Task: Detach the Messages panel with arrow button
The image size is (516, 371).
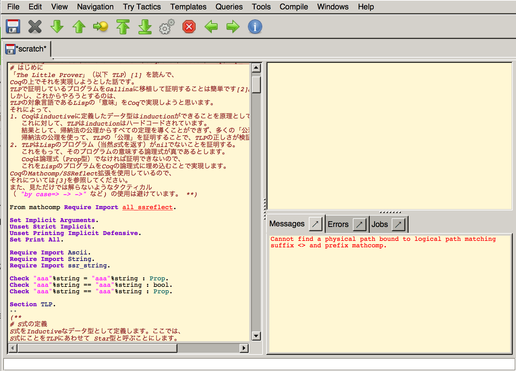Action: tap(315, 224)
